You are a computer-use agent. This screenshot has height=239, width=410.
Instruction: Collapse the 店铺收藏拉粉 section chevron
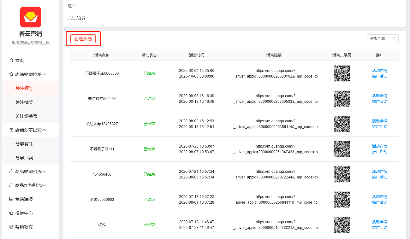click(44, 74)
